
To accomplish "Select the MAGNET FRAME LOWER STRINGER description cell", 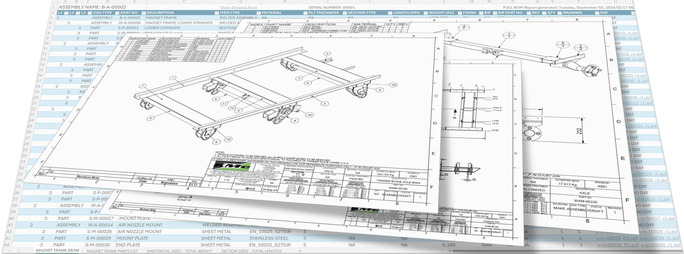I will coord(179,23).
